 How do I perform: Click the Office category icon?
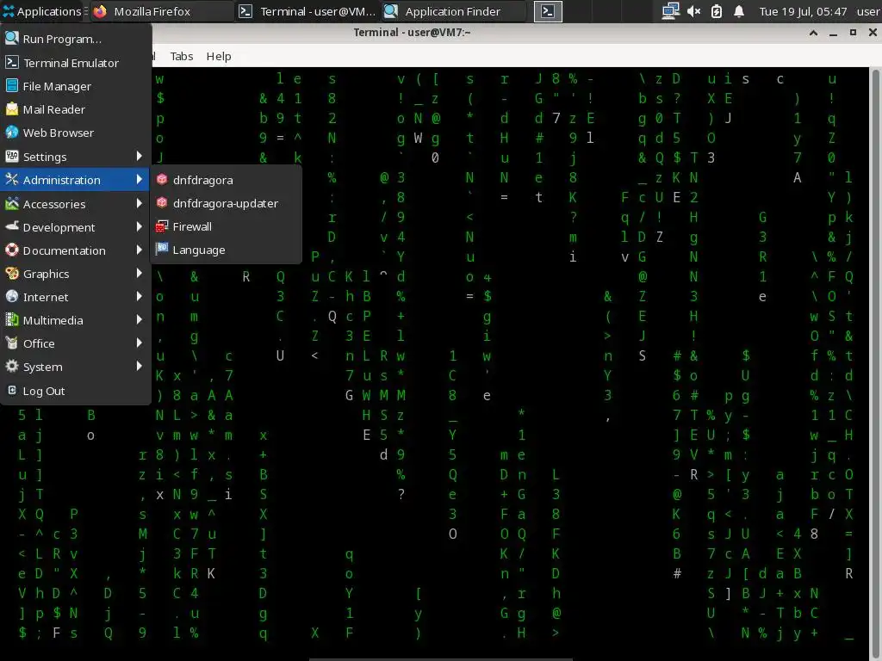point(12,343)
